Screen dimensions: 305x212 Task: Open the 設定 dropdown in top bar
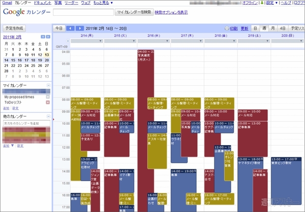tap(272, 3)
